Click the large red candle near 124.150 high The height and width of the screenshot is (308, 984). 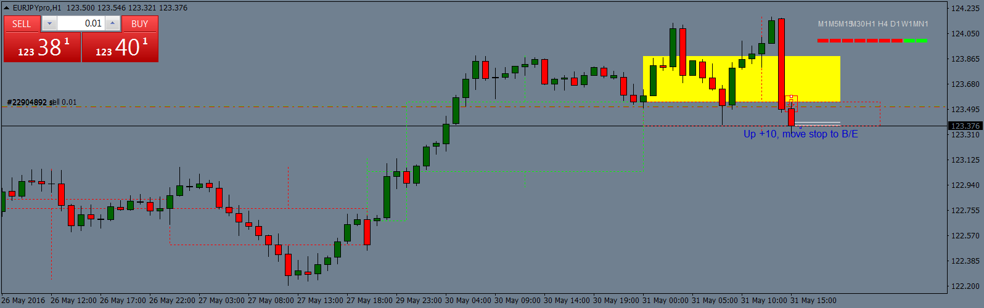pos(781,64)
